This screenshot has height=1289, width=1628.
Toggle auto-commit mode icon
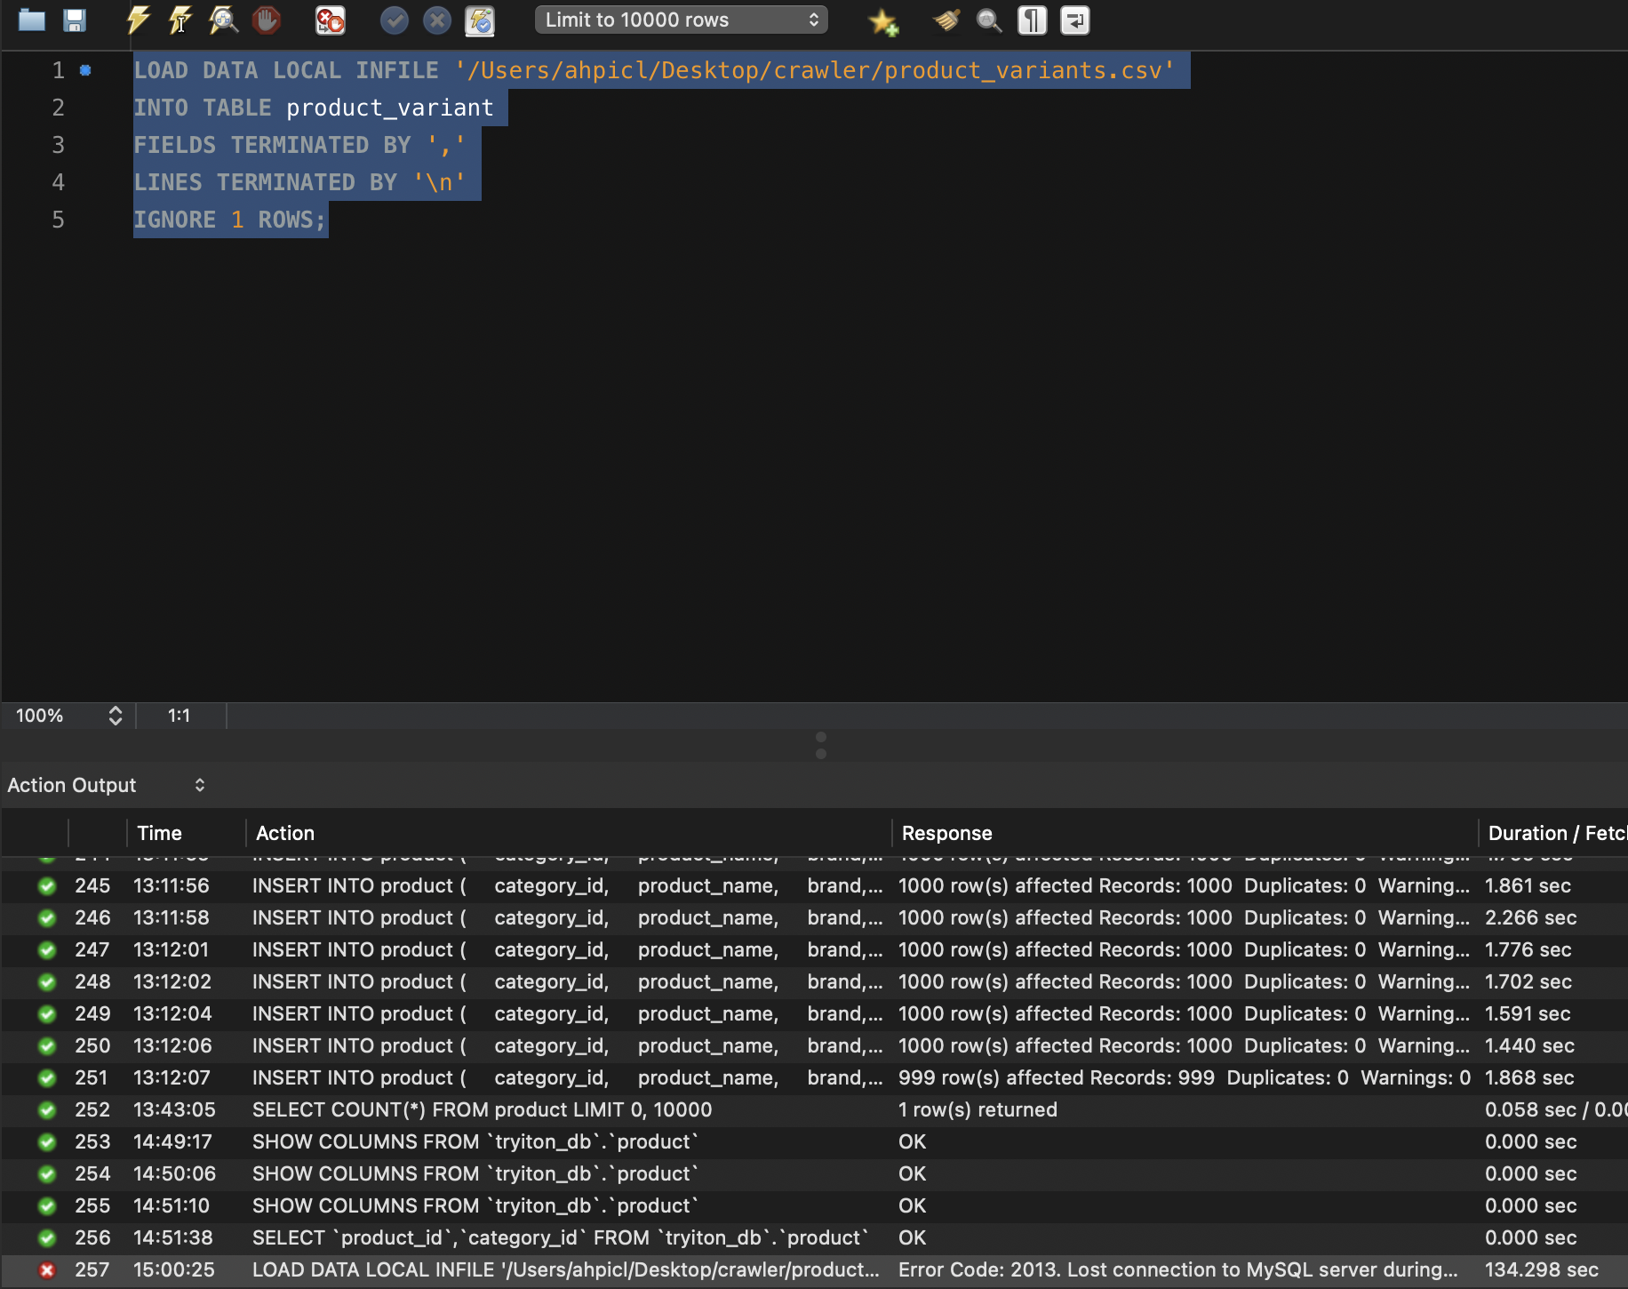pyautogui.click(x=480, y=20)
